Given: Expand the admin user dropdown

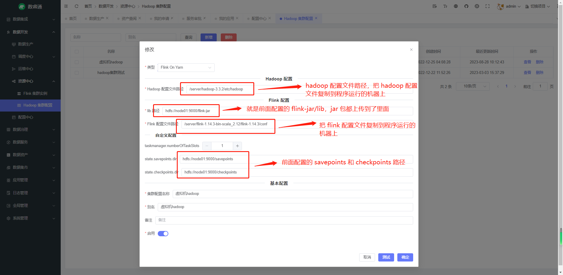Looking at the screenshot, I should [x=511, y=6].
